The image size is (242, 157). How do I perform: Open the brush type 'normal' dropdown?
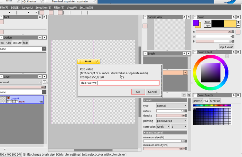click(x=171, y=106)
